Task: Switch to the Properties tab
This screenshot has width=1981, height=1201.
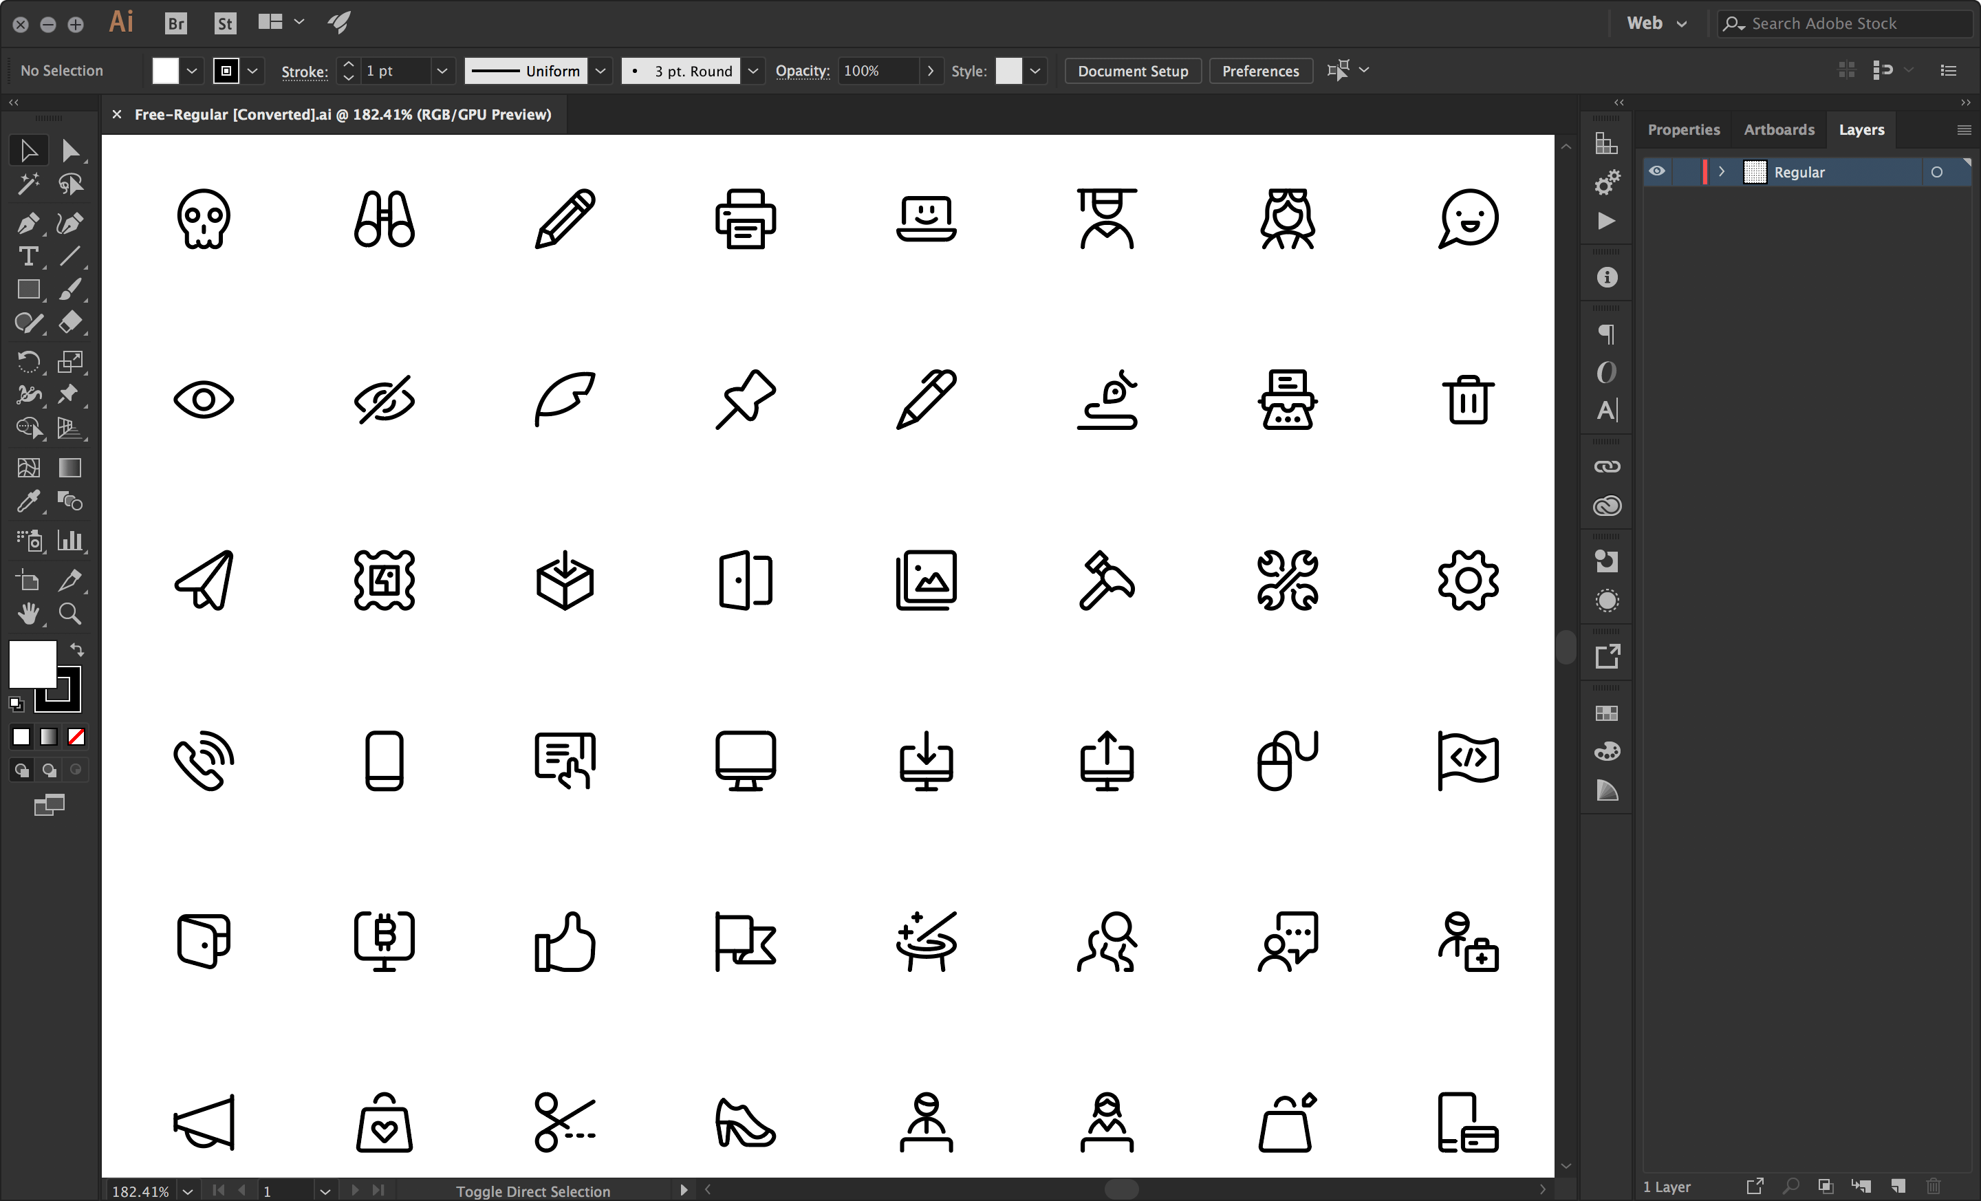Action: (x=1684, y=129)
